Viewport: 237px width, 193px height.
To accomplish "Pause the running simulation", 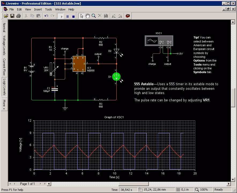I will pos(67,16).
